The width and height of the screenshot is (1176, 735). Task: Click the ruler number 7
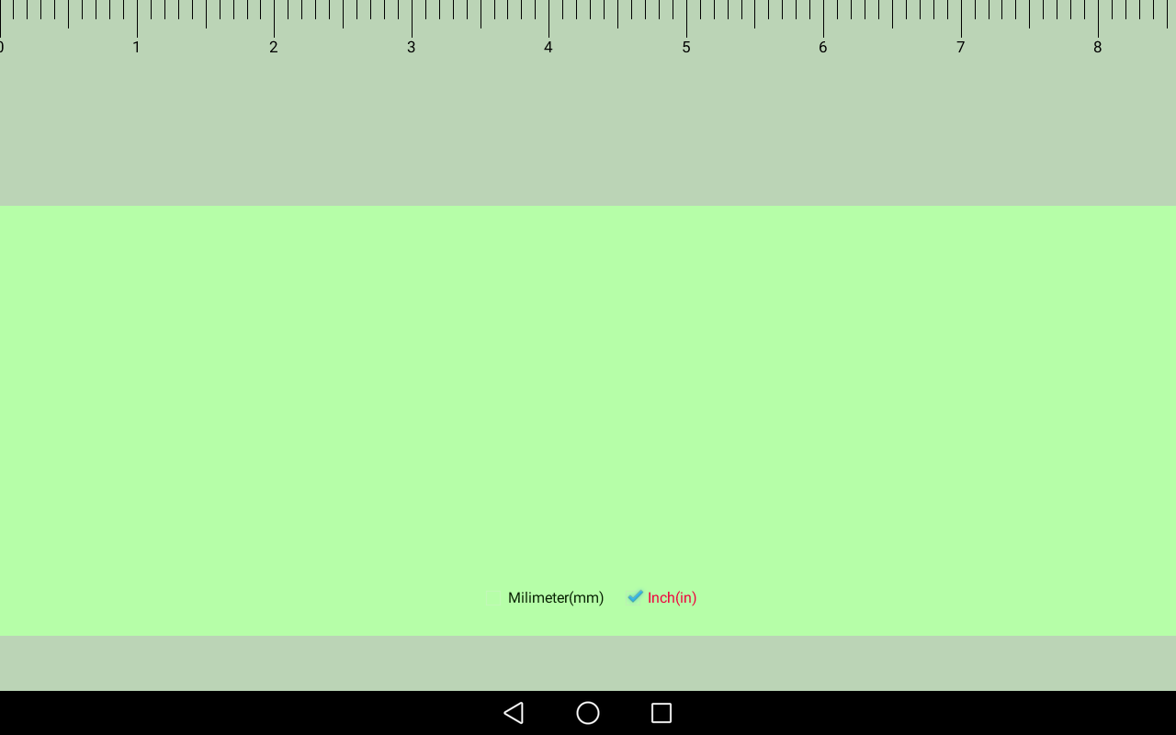960,47
